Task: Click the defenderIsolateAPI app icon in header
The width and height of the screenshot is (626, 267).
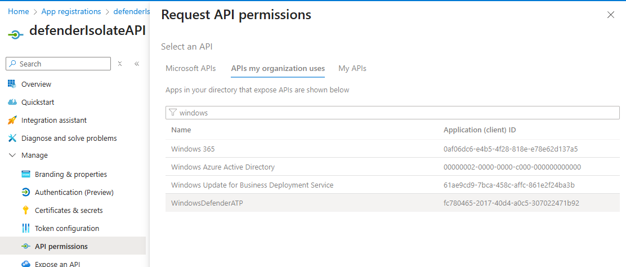Action: click(16, 35)
